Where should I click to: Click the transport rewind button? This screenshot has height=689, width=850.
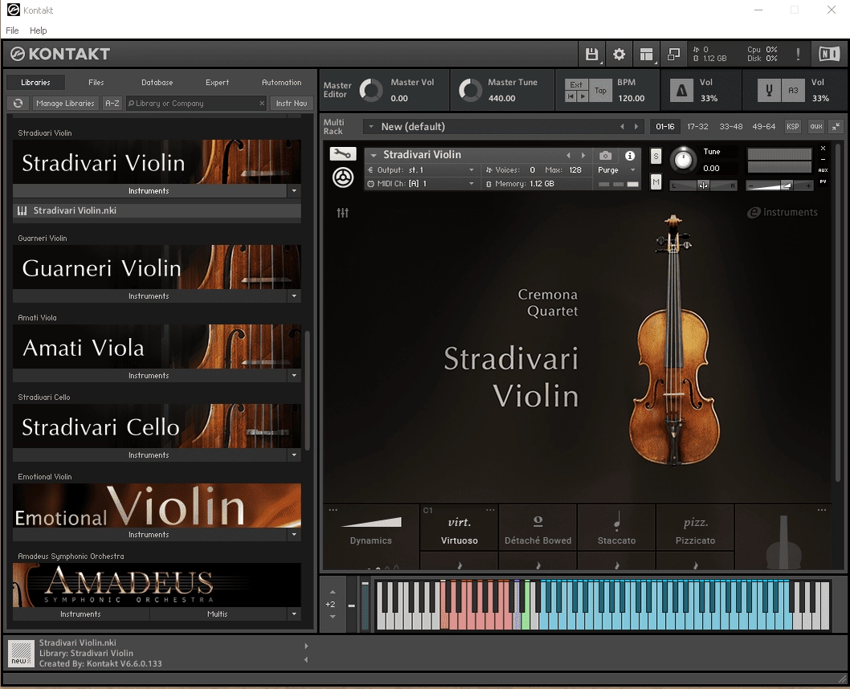570,96
